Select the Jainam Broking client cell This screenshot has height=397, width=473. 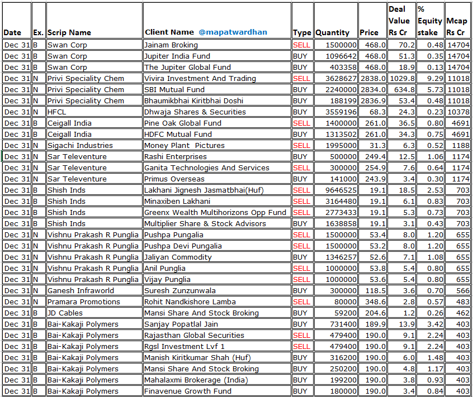(217, 45)
